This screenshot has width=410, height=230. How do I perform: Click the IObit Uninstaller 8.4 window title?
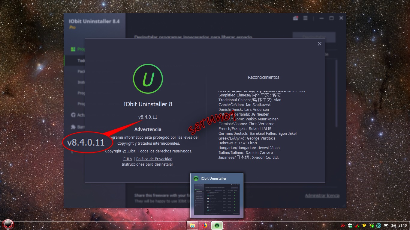(94, 22)
